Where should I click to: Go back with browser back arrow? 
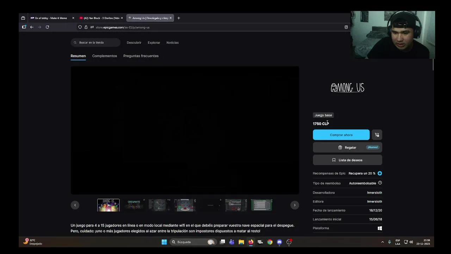[32, 27]
